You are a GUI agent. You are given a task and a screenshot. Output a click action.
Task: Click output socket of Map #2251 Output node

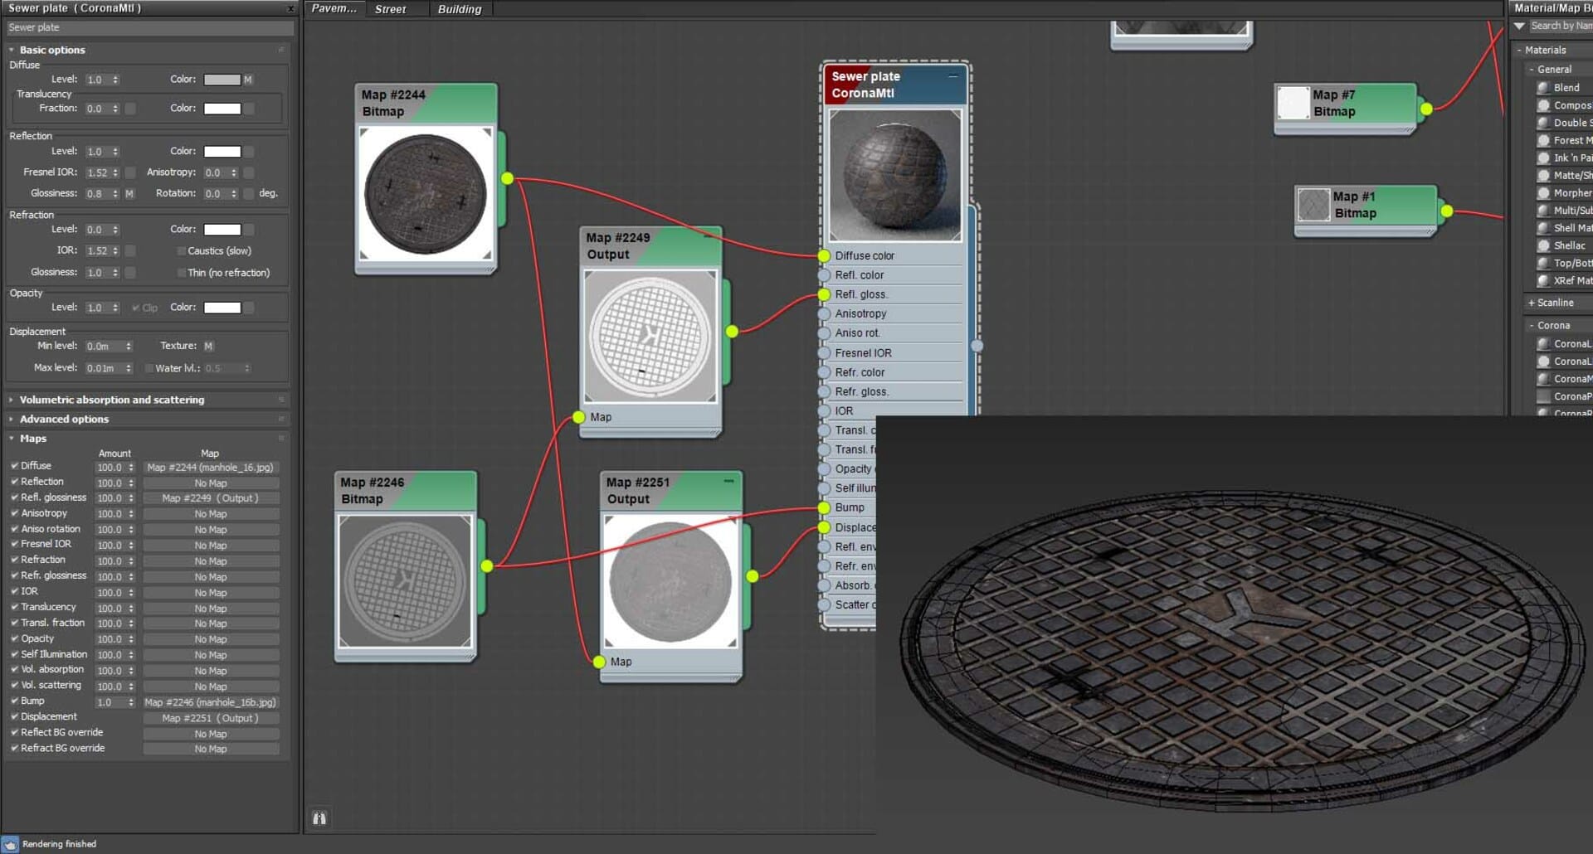click(753, 576)
